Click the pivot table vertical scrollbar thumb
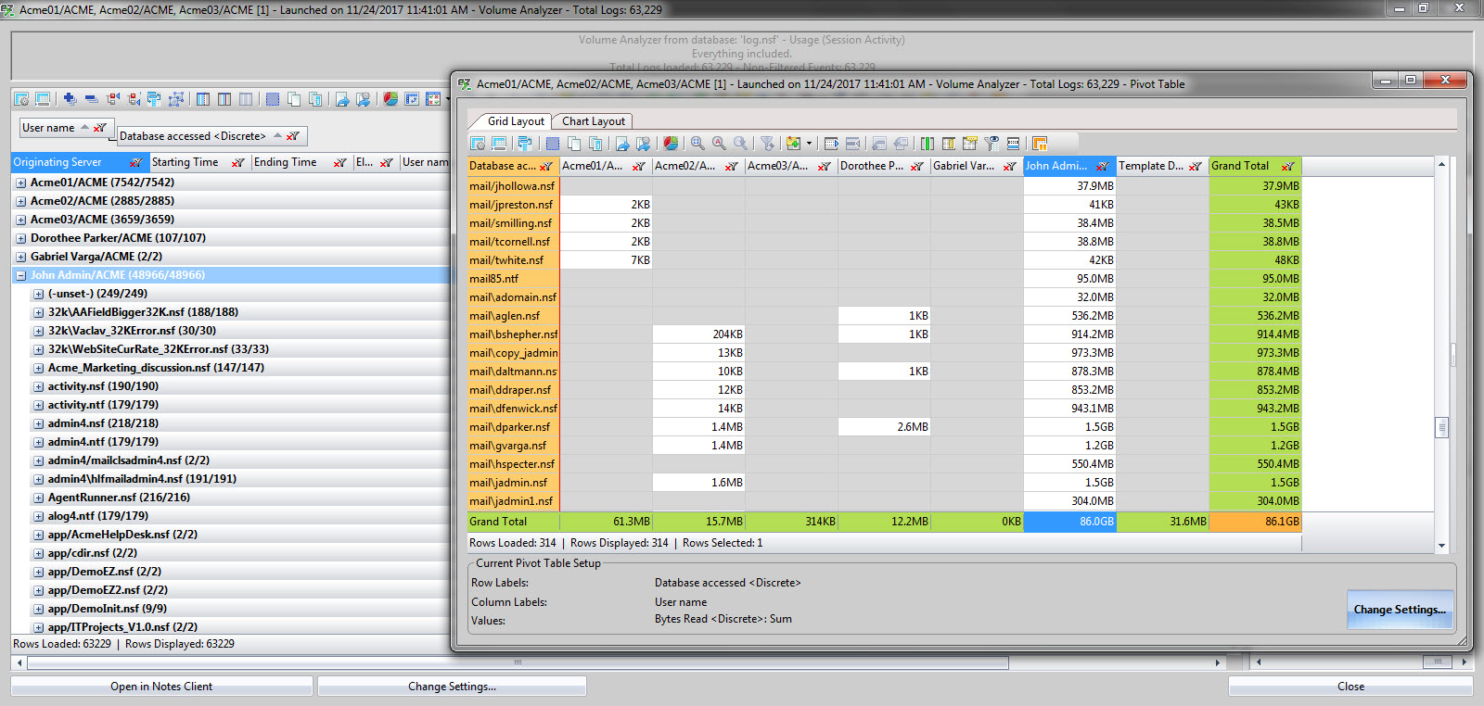The height and width of the screenshot is (706, 1484). pos(1441,427)
